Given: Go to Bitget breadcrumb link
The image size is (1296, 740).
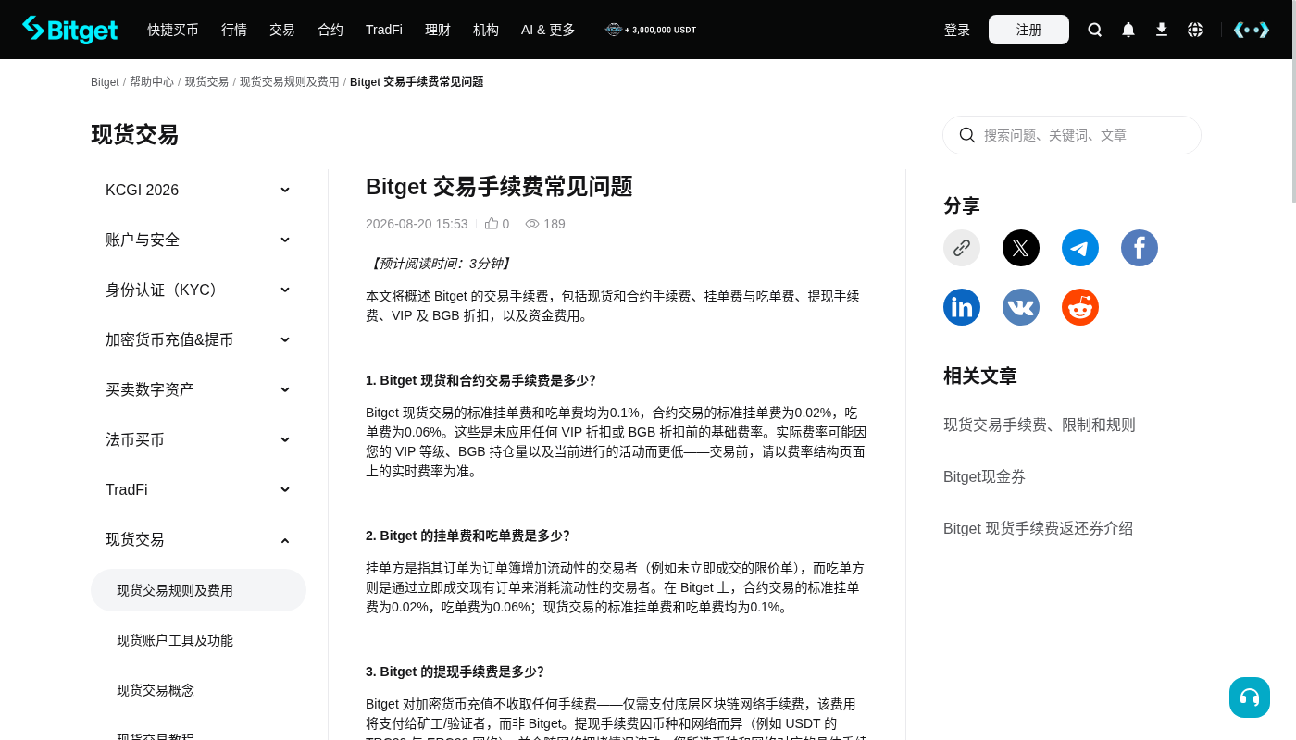Looking at the screenshot, I should [105, 82].
